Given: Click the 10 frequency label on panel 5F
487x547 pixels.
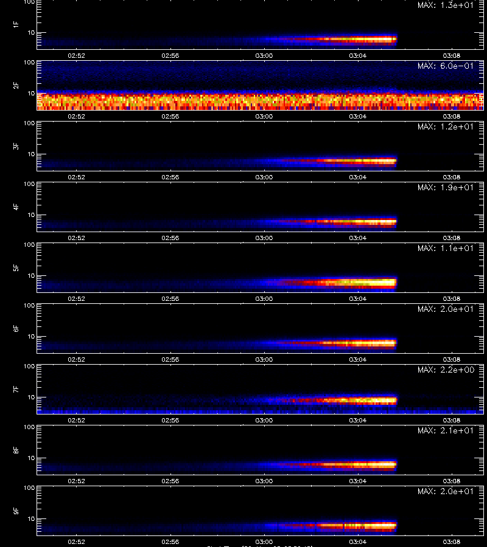Looking at the screenshot, I should coord(32,275).
